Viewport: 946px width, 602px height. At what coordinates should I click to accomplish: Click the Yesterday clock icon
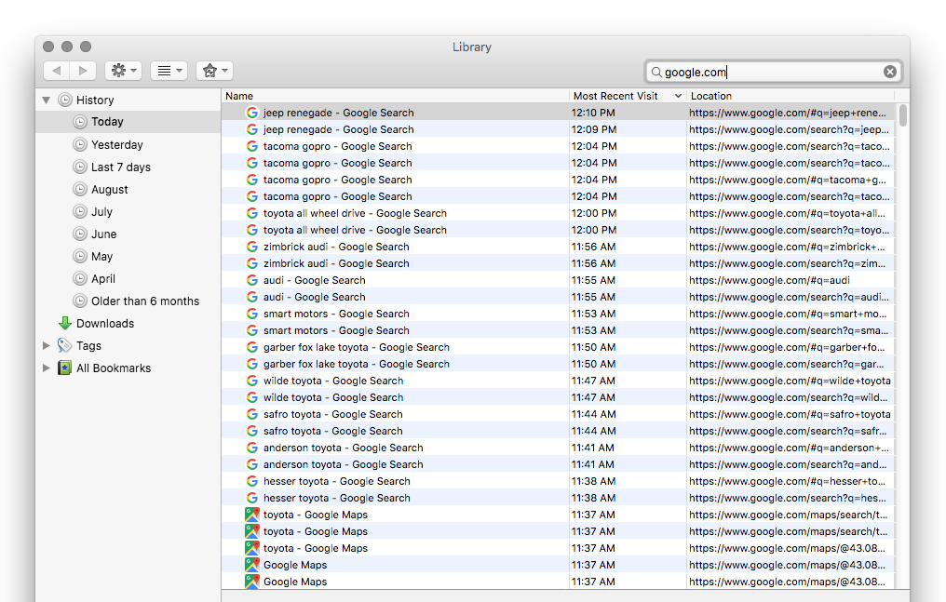coord(80,144)
